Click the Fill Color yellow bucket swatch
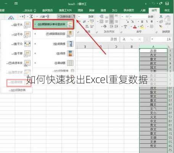This screenshot has width=174, height=153. [x=142, y=27]
